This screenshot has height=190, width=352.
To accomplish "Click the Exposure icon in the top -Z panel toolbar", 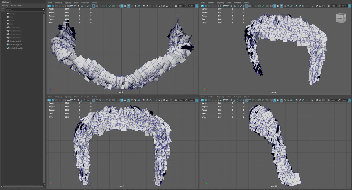I will 176,6.
